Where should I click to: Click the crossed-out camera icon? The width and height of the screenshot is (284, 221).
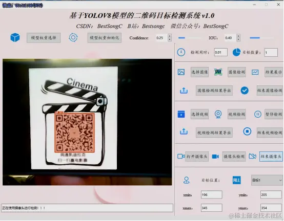253,157
